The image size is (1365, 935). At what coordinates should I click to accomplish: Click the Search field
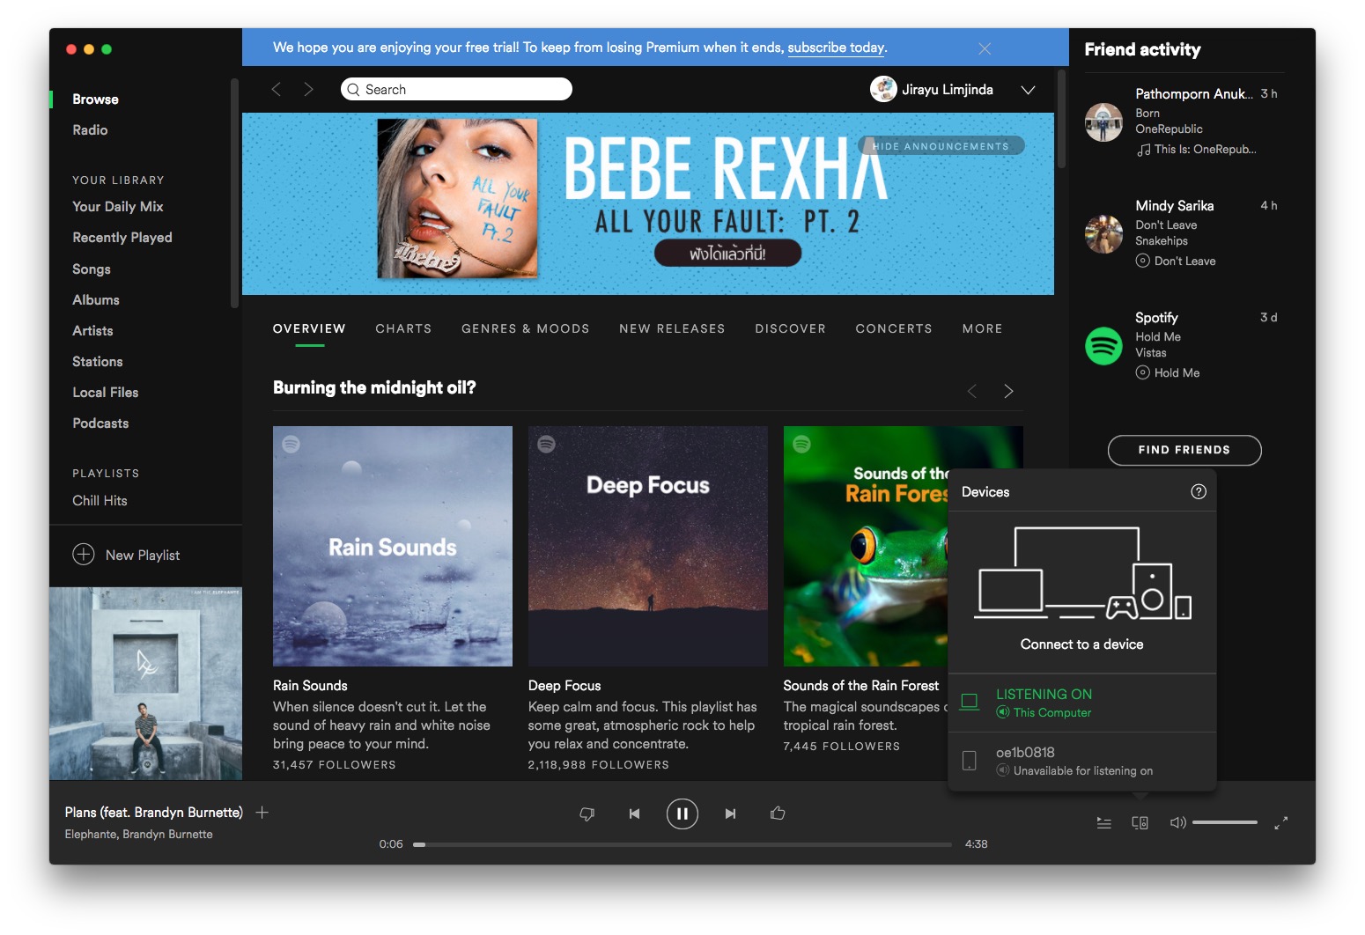click(x=456, y=89)
